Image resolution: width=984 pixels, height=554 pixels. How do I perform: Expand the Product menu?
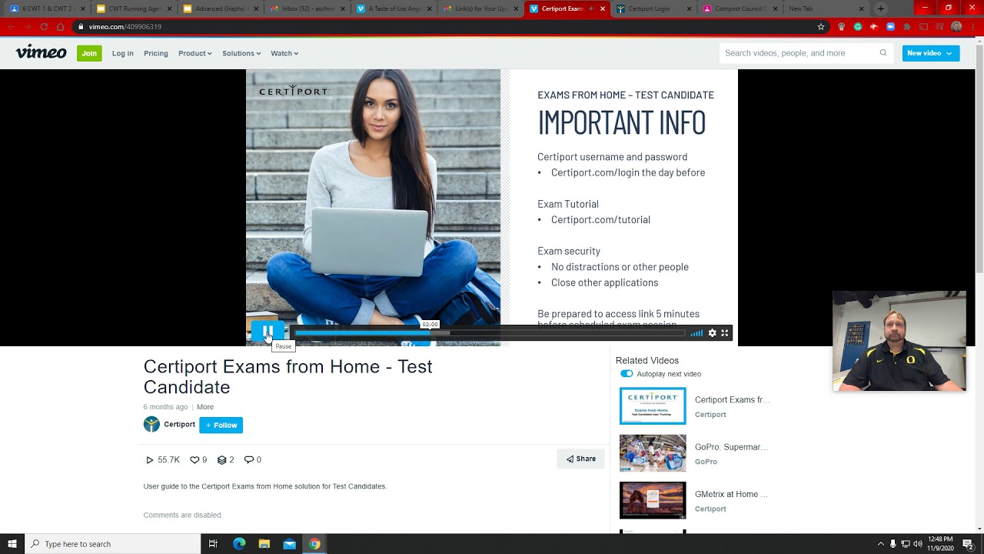(194, 53)
